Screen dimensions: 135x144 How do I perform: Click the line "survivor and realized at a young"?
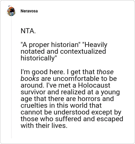70,92
